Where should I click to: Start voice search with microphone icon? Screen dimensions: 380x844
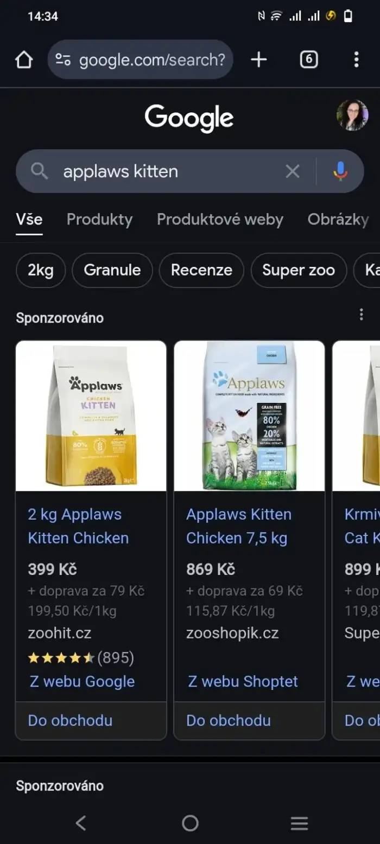coord(340,171)
